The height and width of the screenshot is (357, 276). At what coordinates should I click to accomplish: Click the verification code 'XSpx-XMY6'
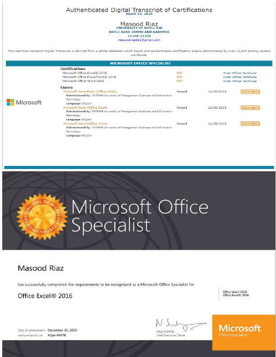[x=57, y=335]
